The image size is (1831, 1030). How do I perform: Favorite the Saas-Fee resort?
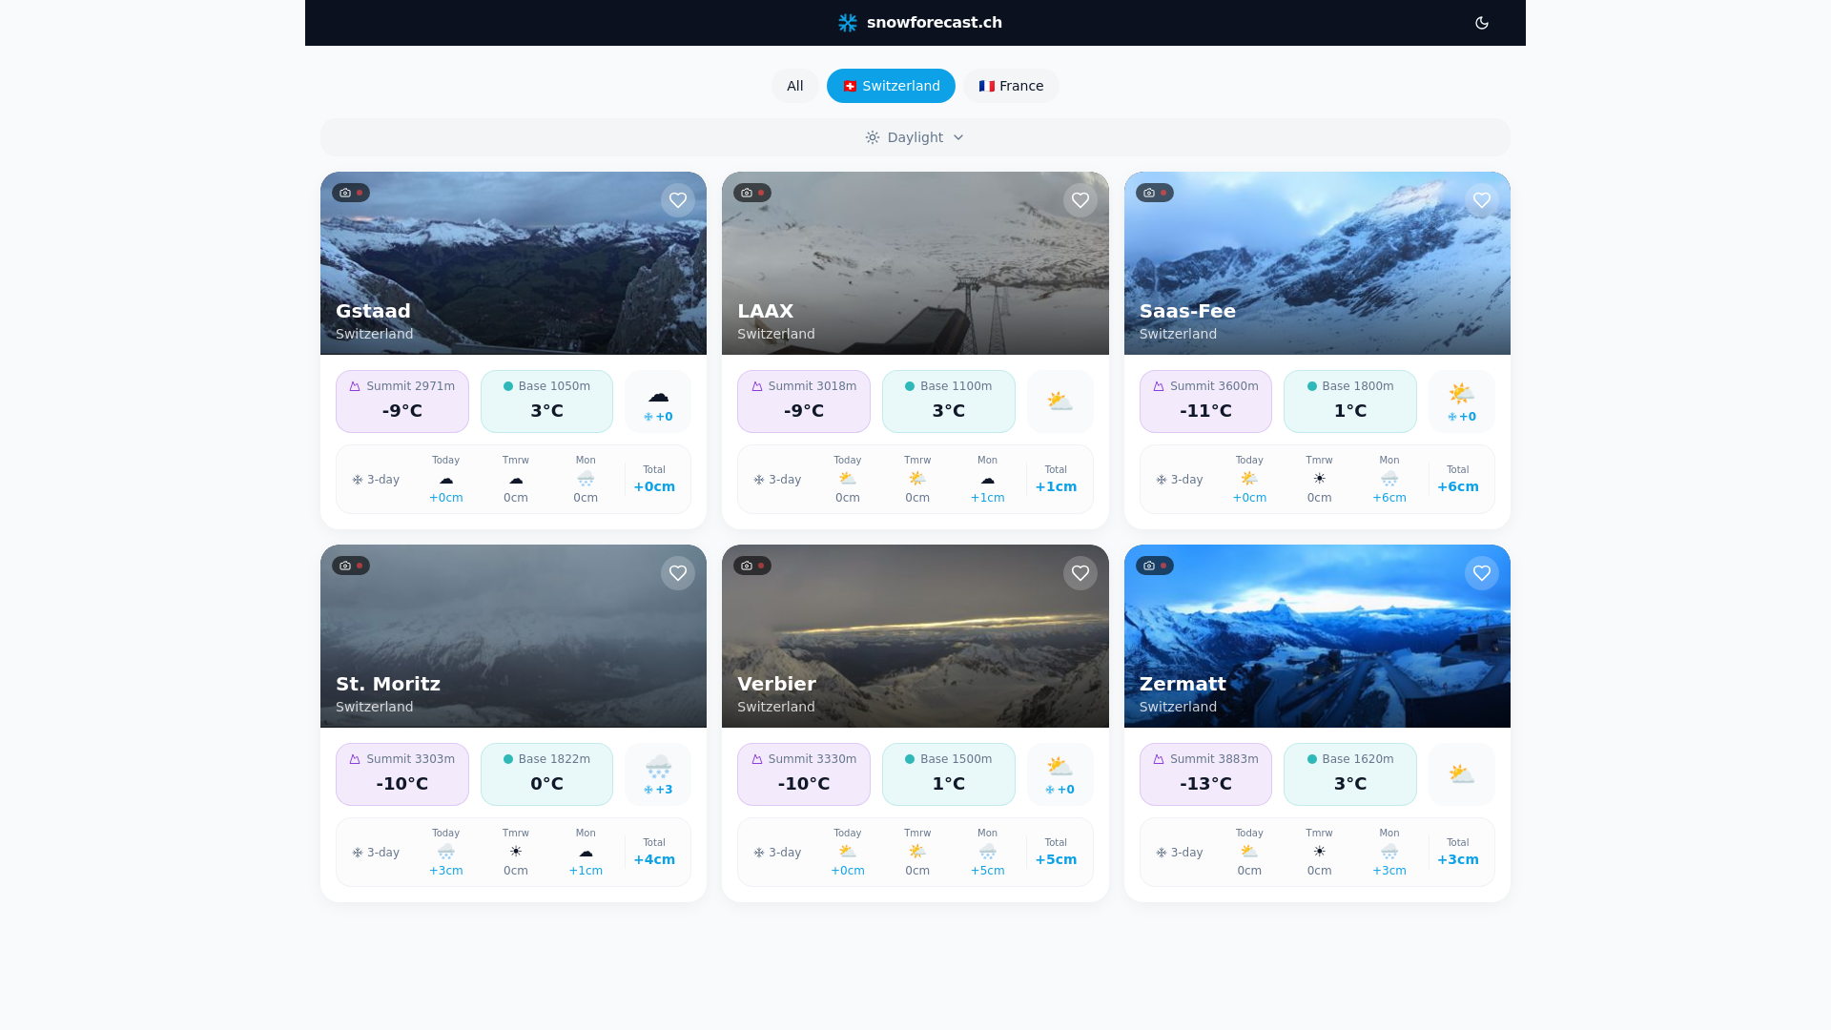[1482, 200]
